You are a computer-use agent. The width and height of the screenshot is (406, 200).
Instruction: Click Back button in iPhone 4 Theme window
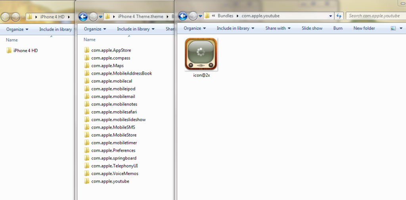(x=83, y=17)
